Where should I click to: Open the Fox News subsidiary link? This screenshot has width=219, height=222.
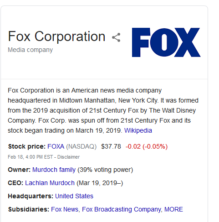pos(65,209)
